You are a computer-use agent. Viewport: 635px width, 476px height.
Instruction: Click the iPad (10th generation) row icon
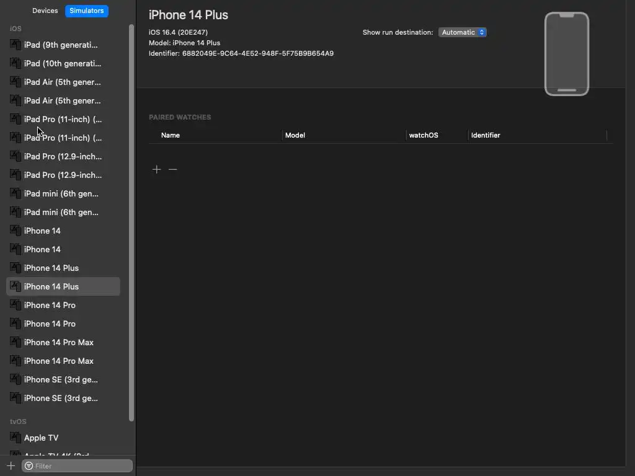[16, 63]
